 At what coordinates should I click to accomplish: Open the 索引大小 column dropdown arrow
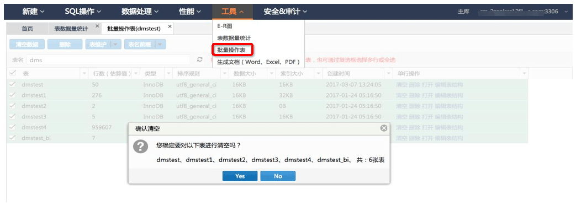(319, 74)
